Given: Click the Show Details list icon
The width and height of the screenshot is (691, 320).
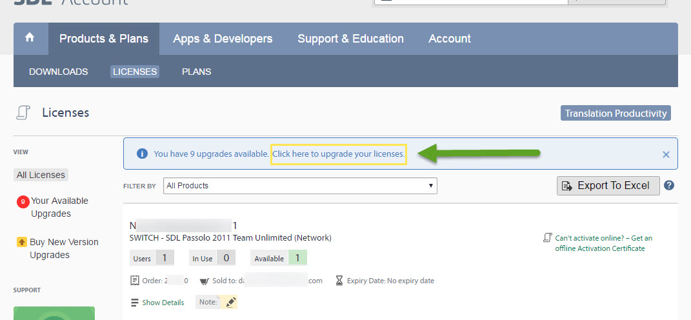Looking at the screenshot, I should 135,303.
